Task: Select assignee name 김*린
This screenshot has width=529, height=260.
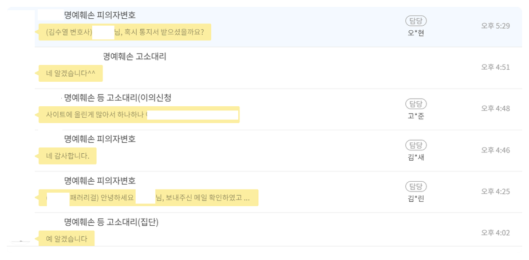Action: point(416,198)
